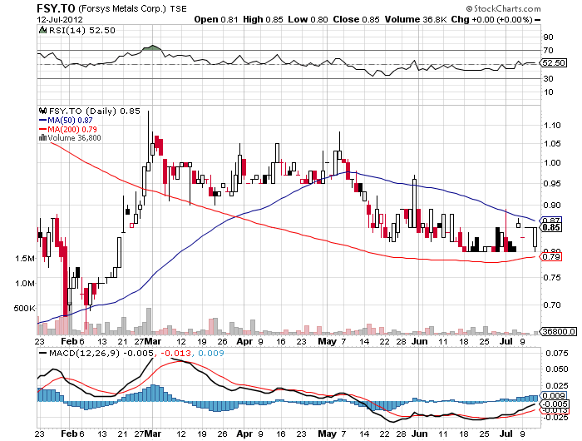
Task: Click the RSI 70 axis label
Action: tap(548, 50)
